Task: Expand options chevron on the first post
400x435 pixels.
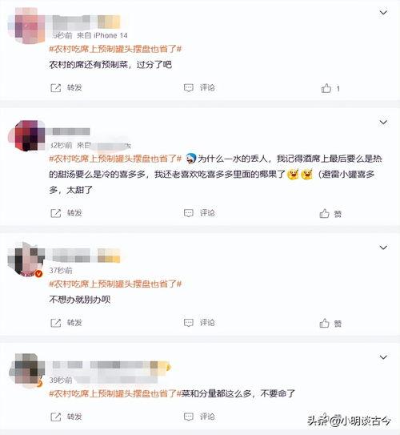Action: tap(383, 13)
